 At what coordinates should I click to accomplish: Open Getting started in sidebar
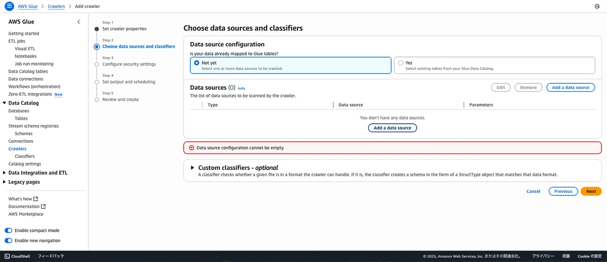pos(24,33)
